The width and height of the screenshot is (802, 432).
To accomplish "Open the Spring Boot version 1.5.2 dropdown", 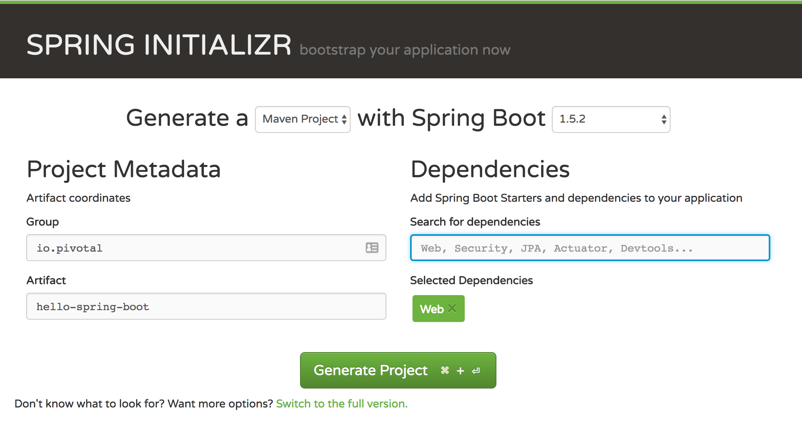I will point(611,119).
